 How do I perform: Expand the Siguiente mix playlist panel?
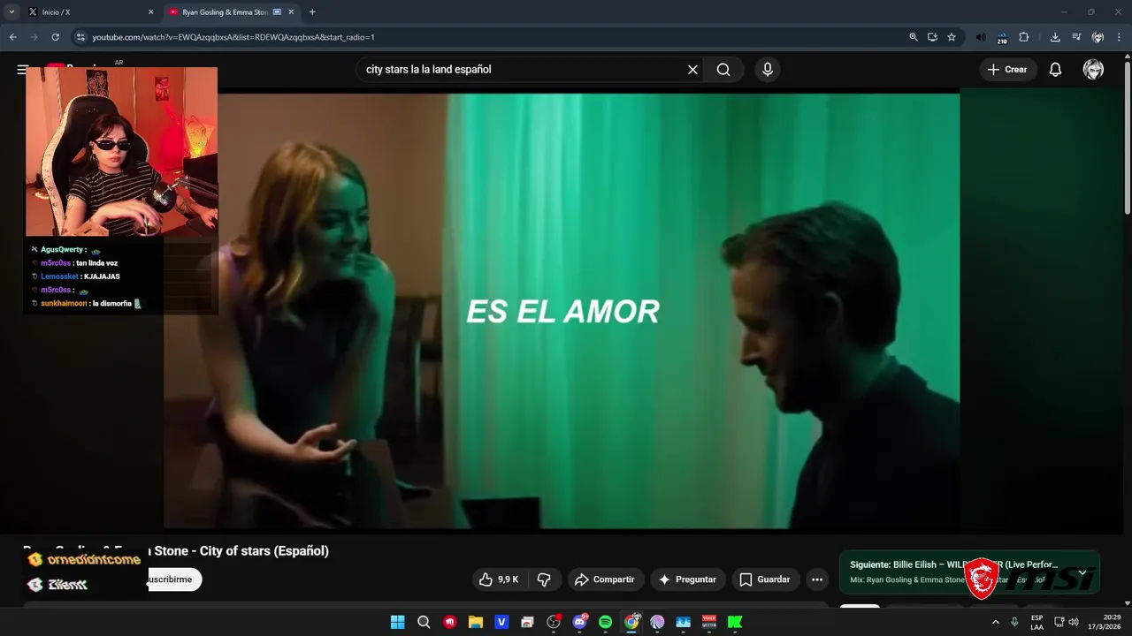point(1082,572)
